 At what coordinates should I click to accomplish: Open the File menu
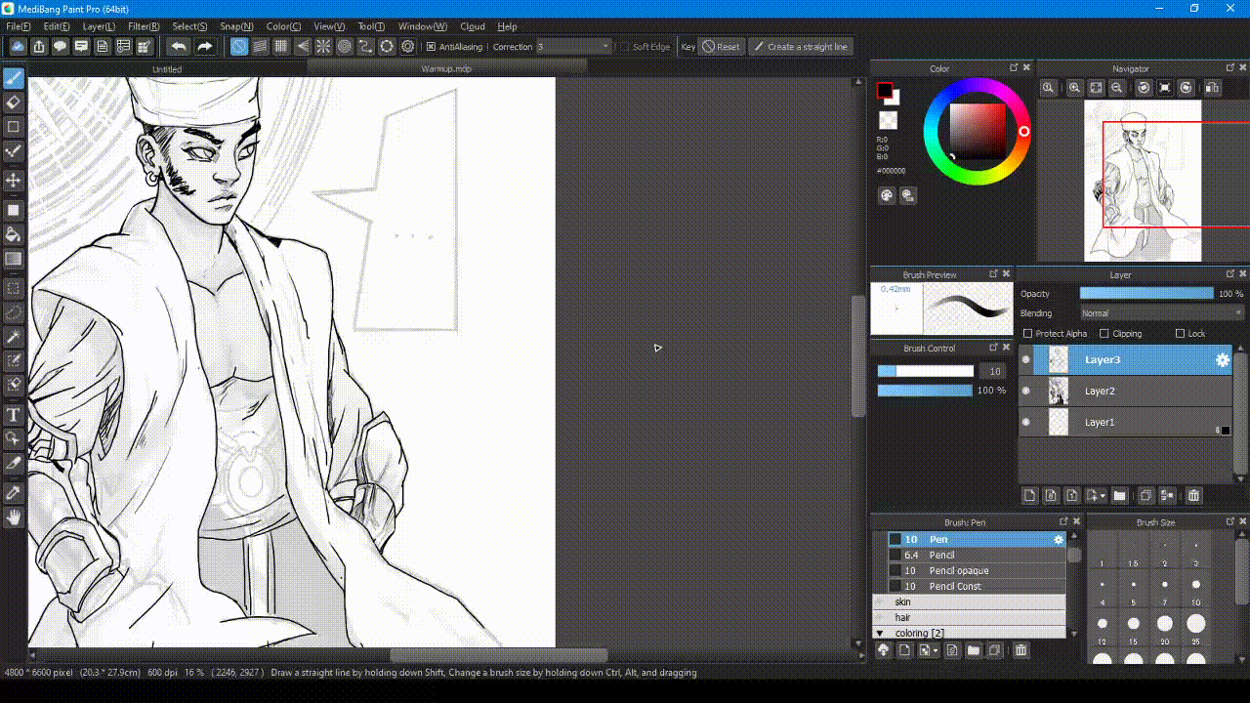[x=18, y=26]
